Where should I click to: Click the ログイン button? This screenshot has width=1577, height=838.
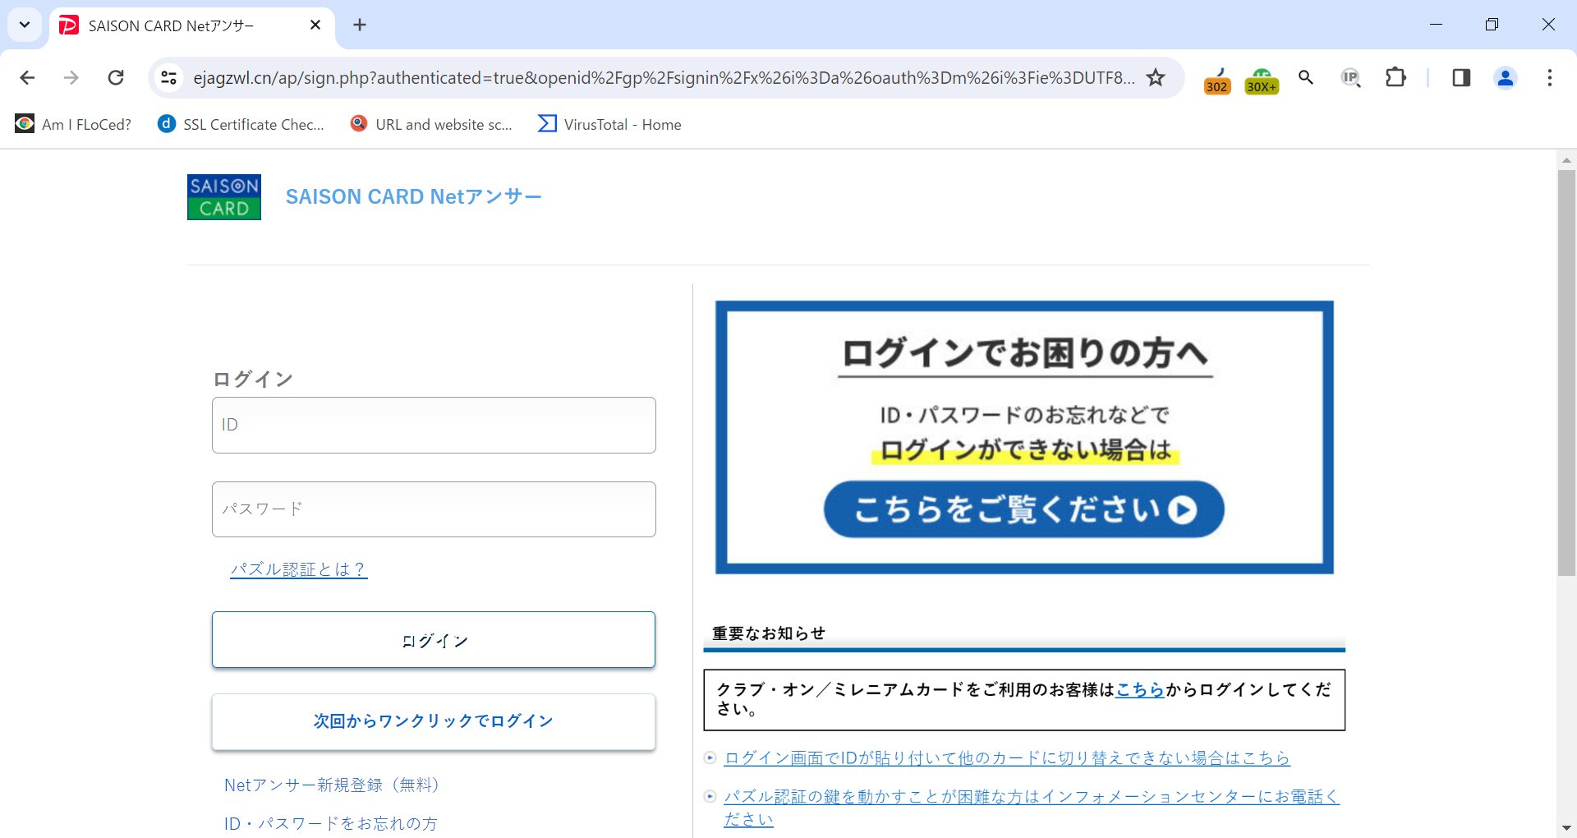[434, 640]
